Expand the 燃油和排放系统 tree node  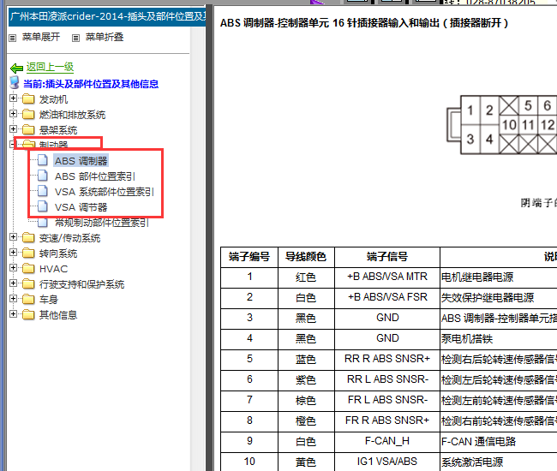[x=13, y=114]
